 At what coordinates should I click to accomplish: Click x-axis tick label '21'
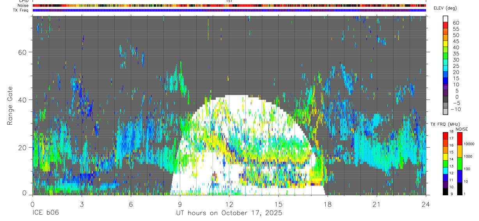(377, 204)
